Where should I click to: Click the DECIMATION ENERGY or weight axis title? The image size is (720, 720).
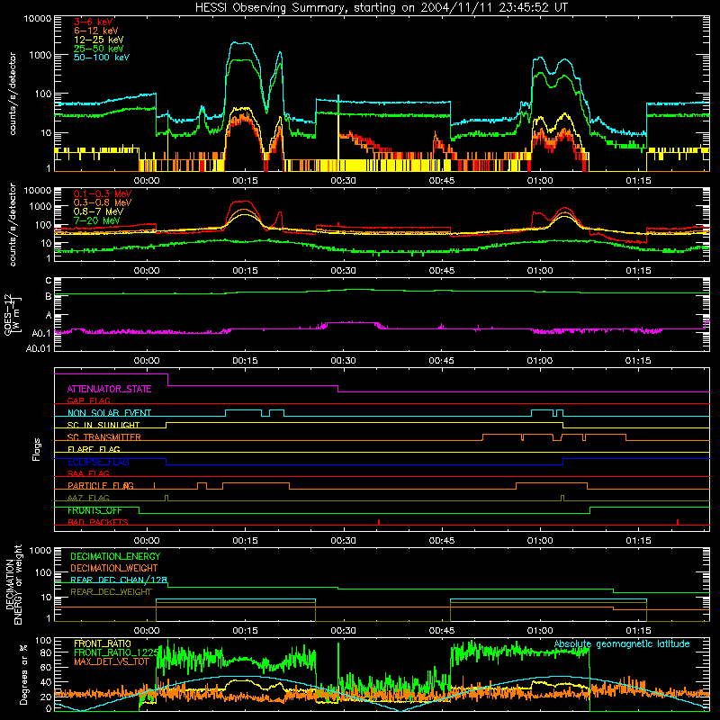point(13,585)
